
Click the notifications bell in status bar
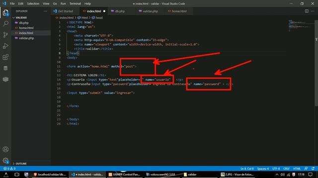coord(313,169)
